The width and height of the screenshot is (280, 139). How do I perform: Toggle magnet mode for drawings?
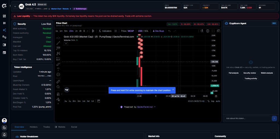tap(58, 94)
